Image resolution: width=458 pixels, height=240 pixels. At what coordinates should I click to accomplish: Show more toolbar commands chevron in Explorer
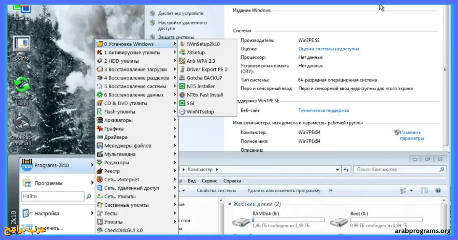point(331,190)
